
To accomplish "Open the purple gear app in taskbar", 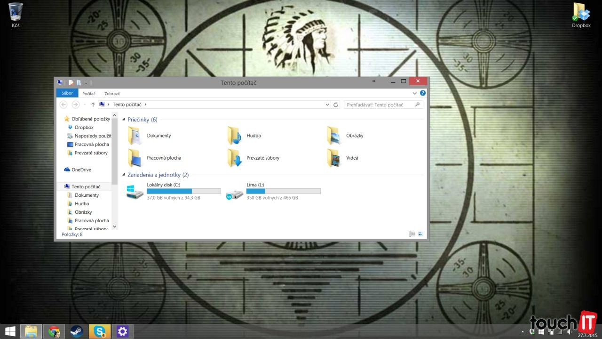I will [x=123, y=331].
